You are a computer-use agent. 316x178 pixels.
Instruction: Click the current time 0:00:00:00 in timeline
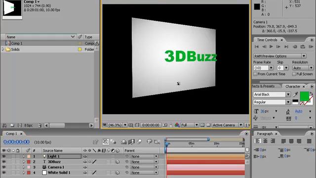tap(16, 142)
